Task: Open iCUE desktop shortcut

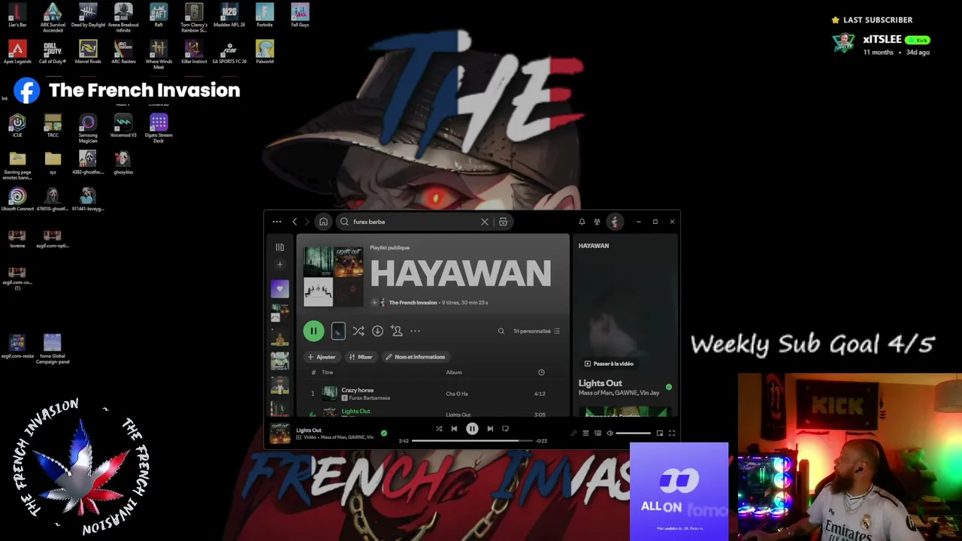Action: [x=17, y=125]
